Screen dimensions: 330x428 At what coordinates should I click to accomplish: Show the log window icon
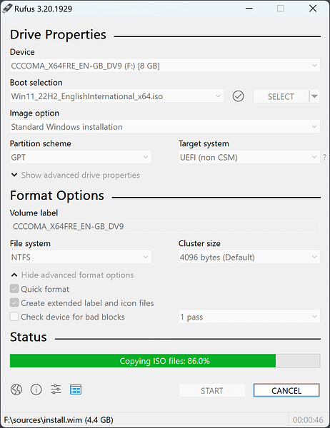76,389
